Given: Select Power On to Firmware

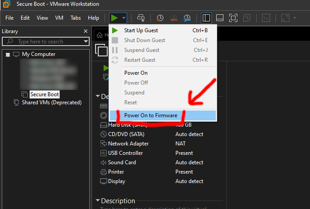Looking at the screenshot, I should click(150, 115).
